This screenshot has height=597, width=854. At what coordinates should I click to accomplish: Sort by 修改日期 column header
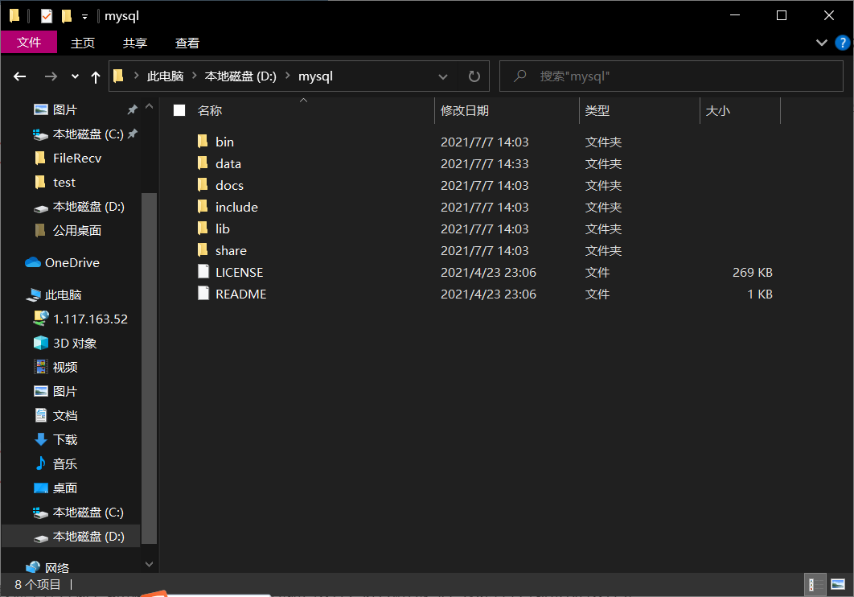pos(507,110)
